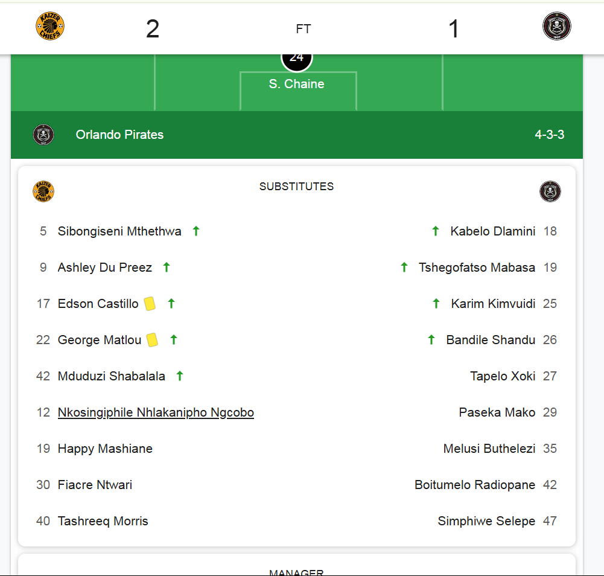Click Kaizer Chiefs badge in Substitutes card
The width and height of the screenshot is (604, 576).
click(x=43, y=191)
